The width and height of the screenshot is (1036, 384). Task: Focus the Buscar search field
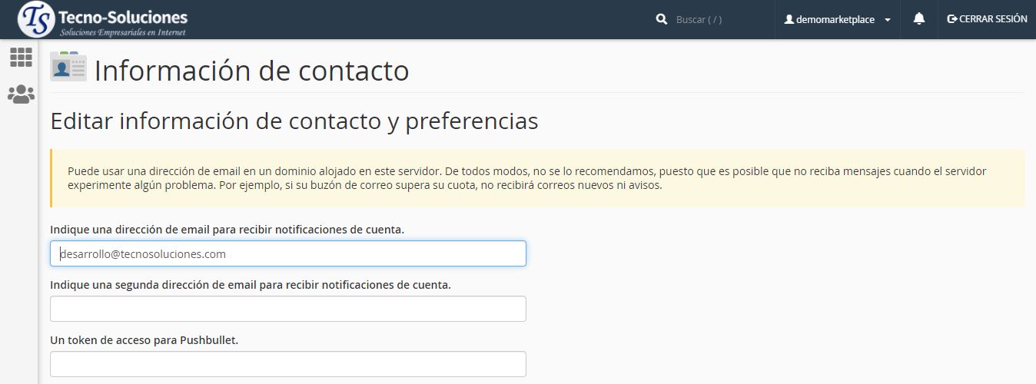pos(715,20)
